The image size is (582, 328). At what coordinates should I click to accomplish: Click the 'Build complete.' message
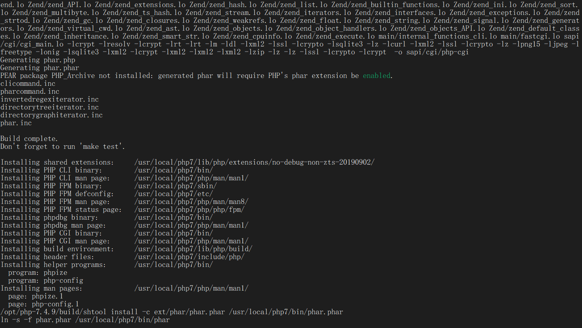(x=29, y=139)
